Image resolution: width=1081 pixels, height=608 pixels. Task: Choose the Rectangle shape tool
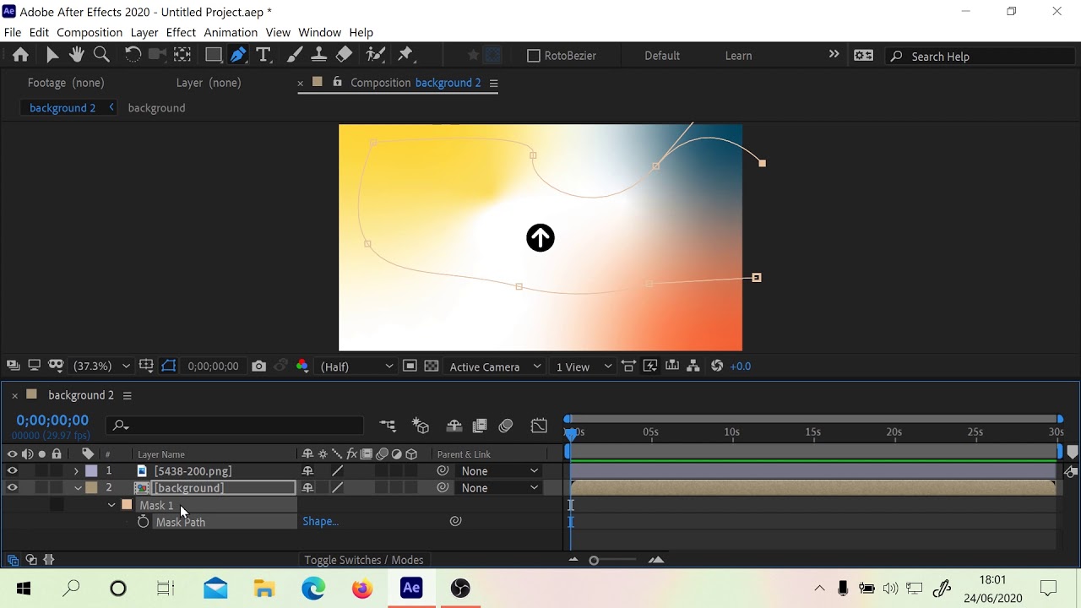[x=214, y=55]
